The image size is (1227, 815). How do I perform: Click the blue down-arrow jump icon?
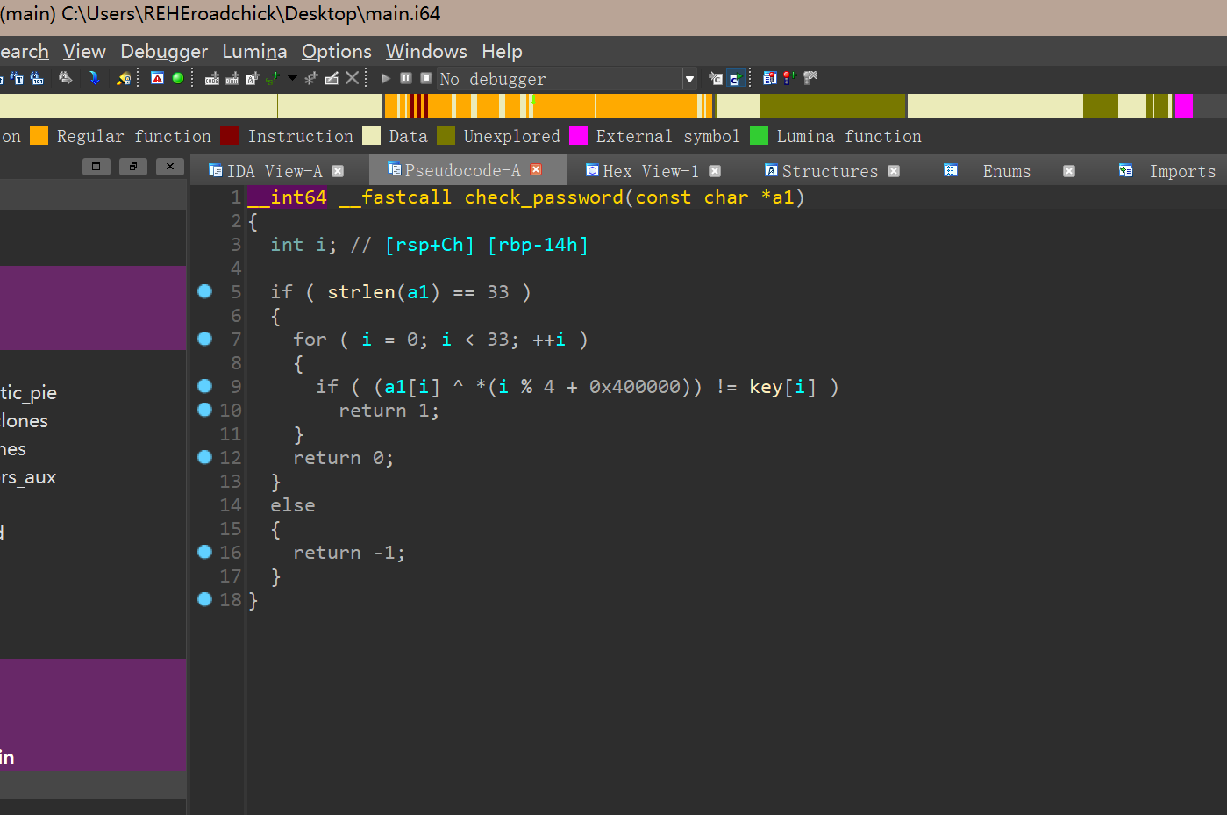click(x=94, y=78)
